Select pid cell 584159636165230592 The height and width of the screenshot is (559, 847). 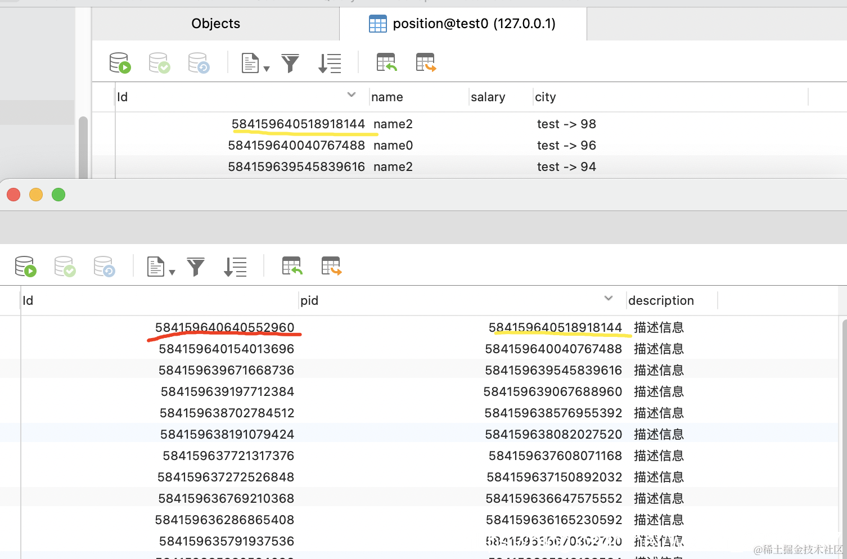[554, 520]
